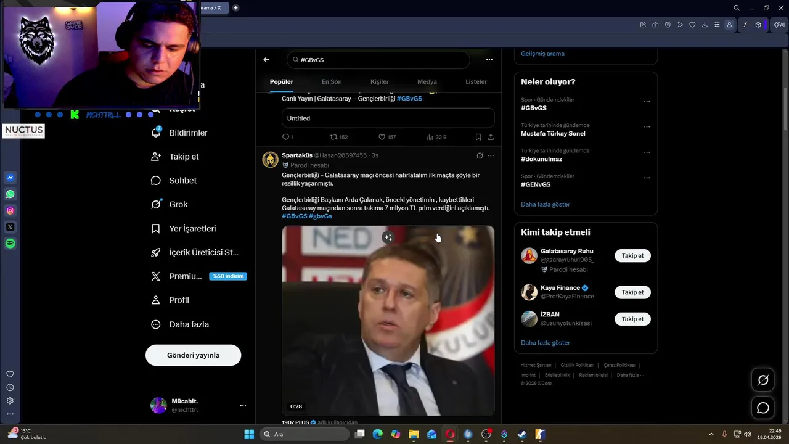
Task: Open floating messages chat button bottom right
Action: [763, 408]
